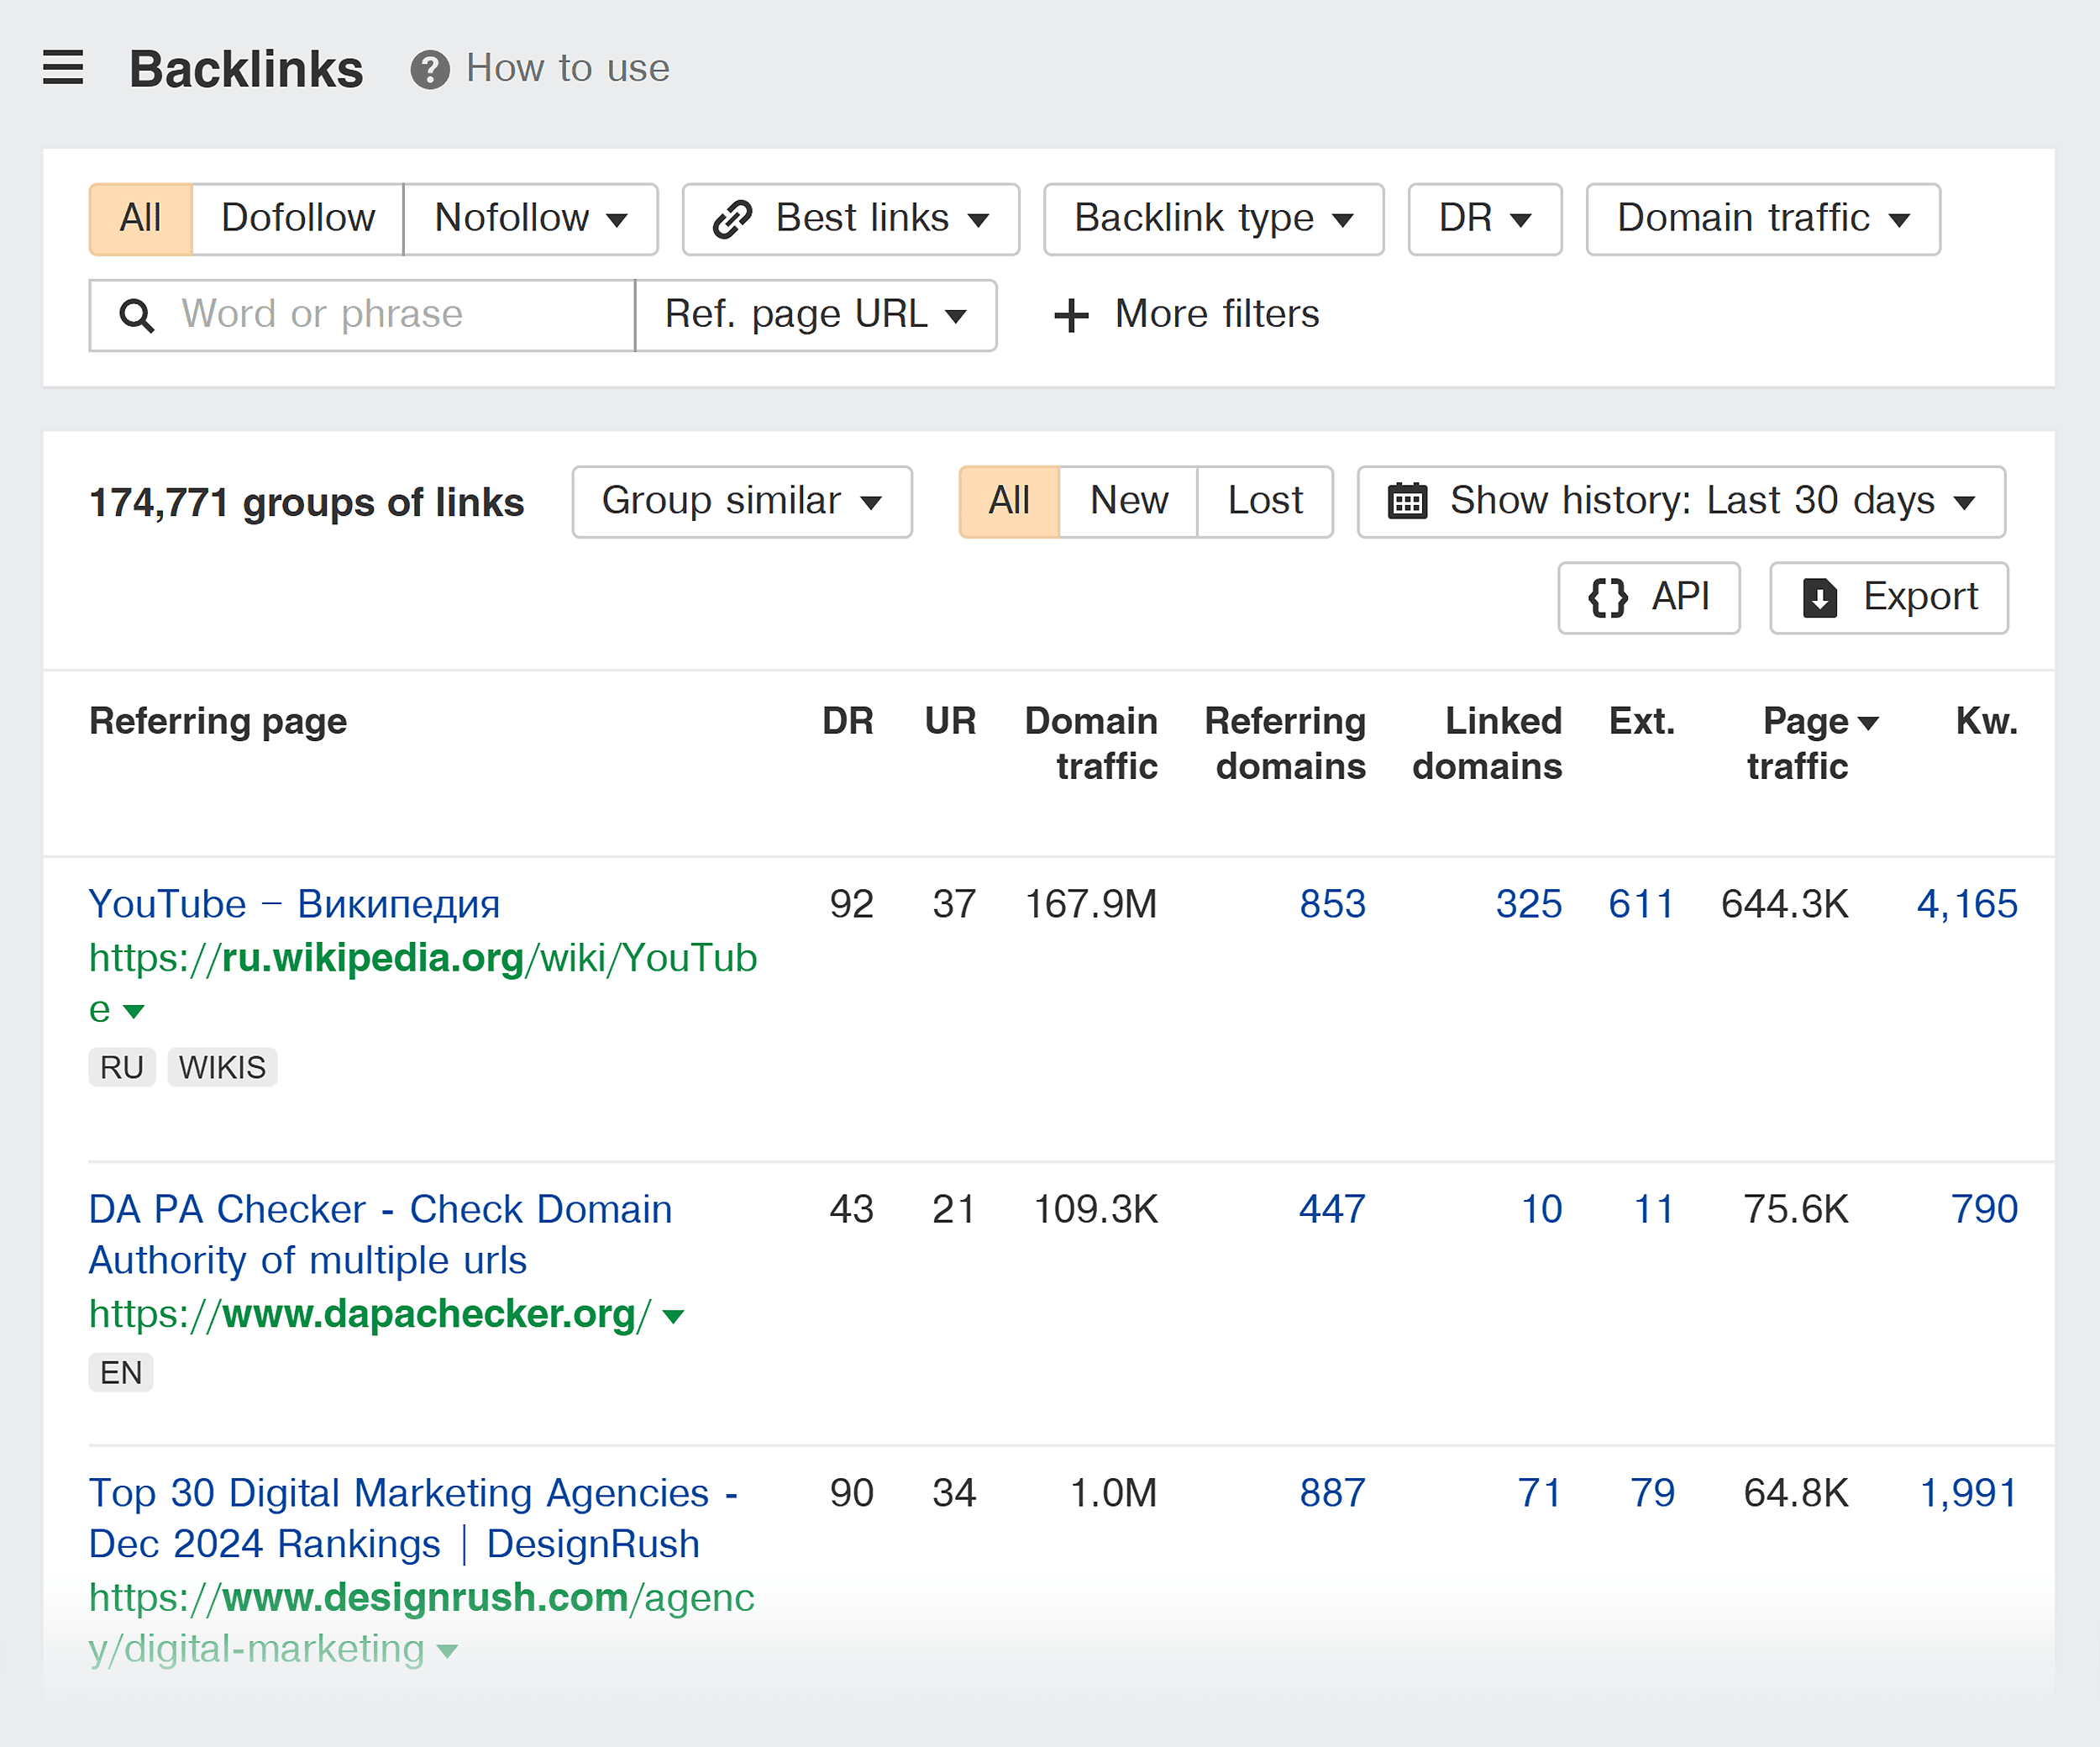Image resolution: width=2100 pixels, height=1747 pixels.
Task: Open the DR filter dropdown
Action: [1485, 218]
